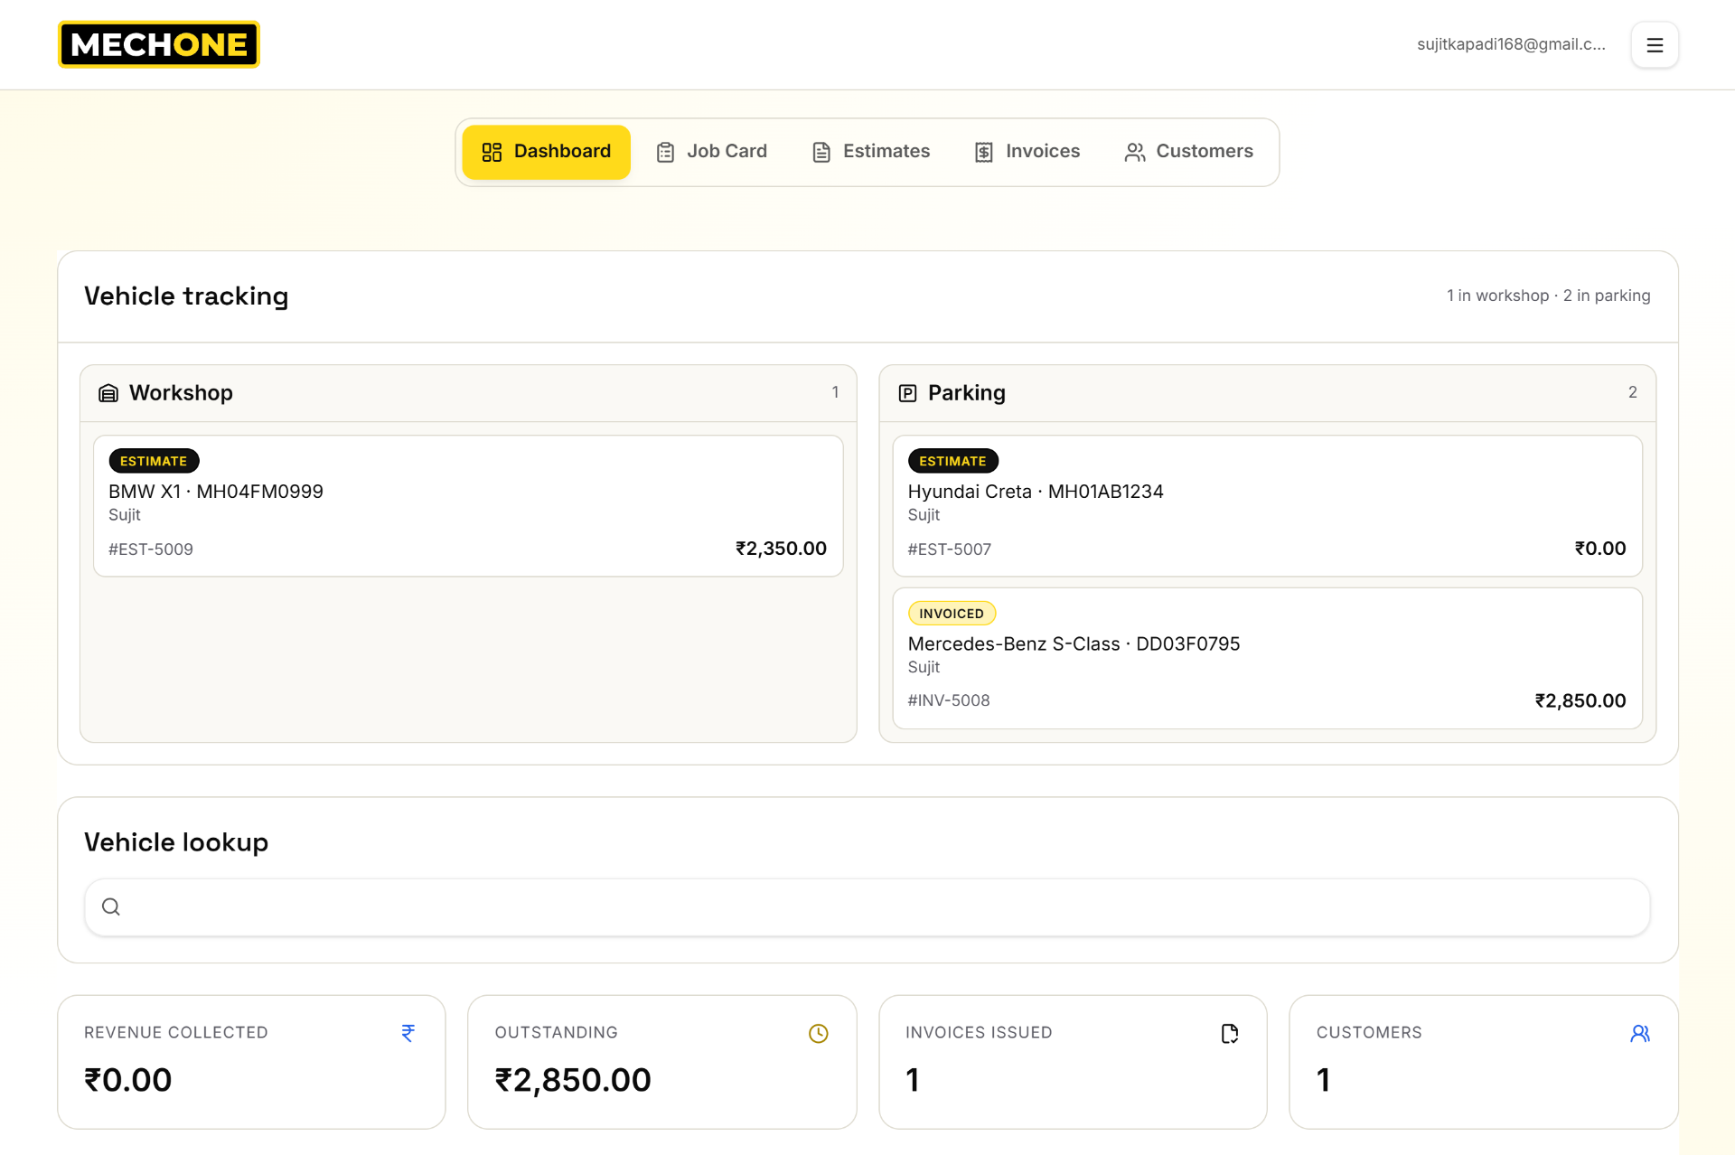
Task: Open the Job Card tab
Action: point(712,152)
